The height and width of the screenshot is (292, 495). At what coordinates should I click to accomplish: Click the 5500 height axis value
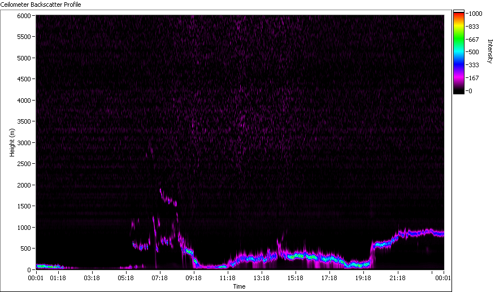tap(24, 37)
